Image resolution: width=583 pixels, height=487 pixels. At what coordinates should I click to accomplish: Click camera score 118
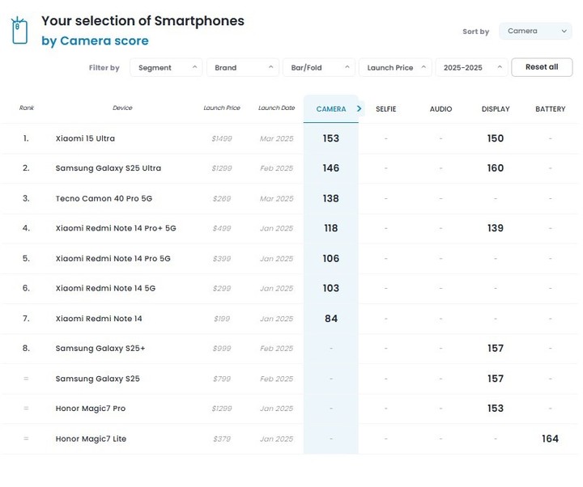coord(331,228)
